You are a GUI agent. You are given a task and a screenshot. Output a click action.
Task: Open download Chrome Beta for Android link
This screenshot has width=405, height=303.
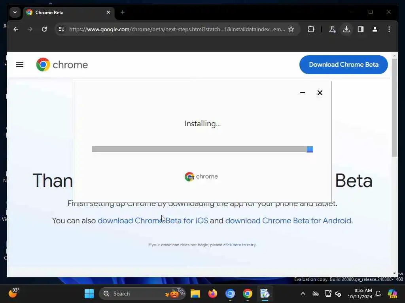288,221
